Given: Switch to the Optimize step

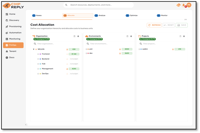Looking at the screenshot, I should [133, 16].
